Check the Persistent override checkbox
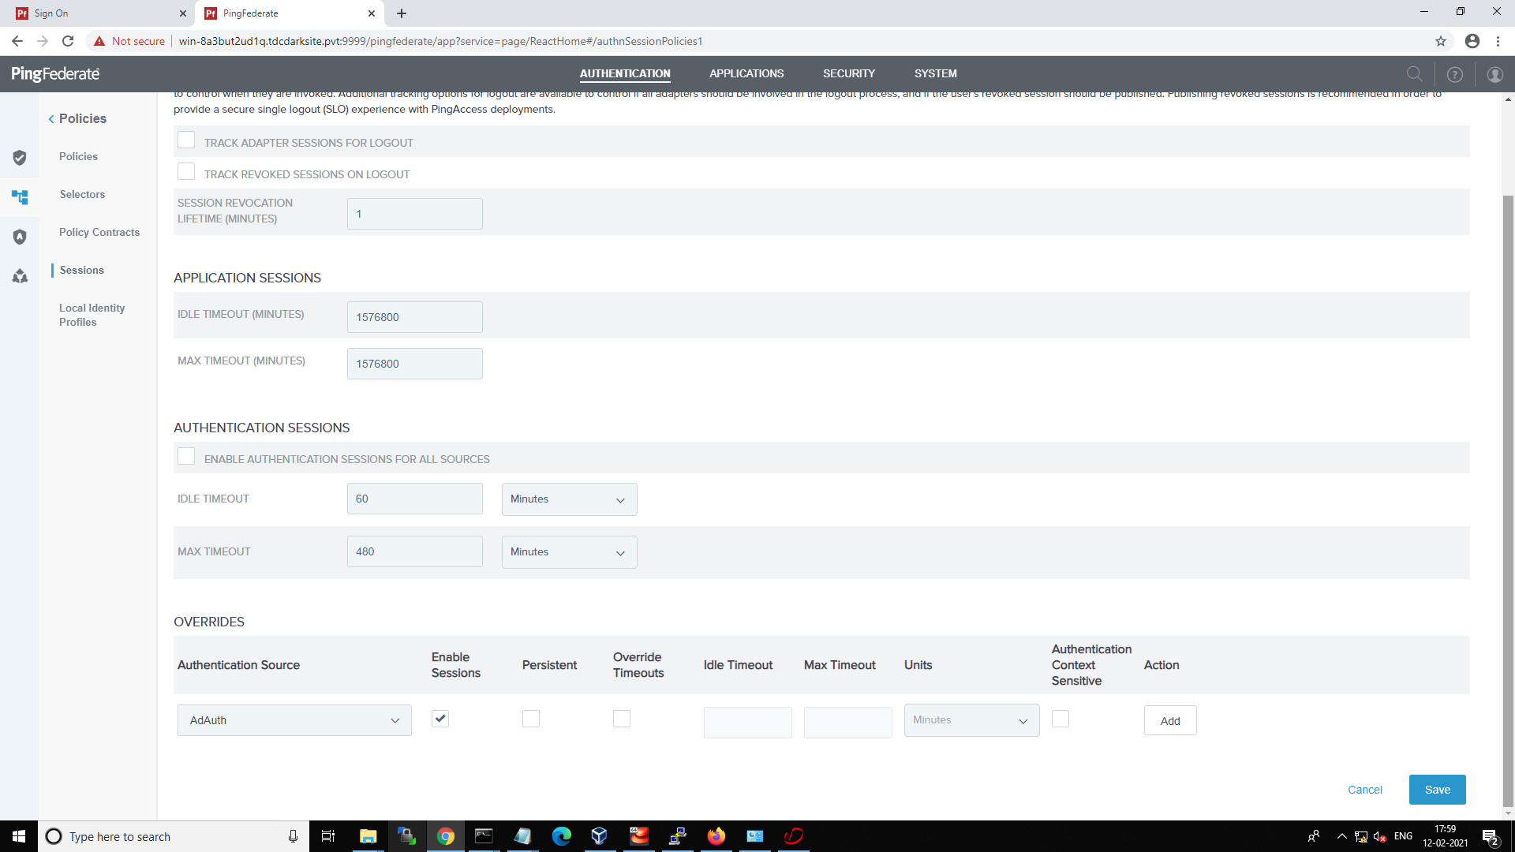Image resolution: width=1515 pixels, height=852 pixels. point(531,719)
